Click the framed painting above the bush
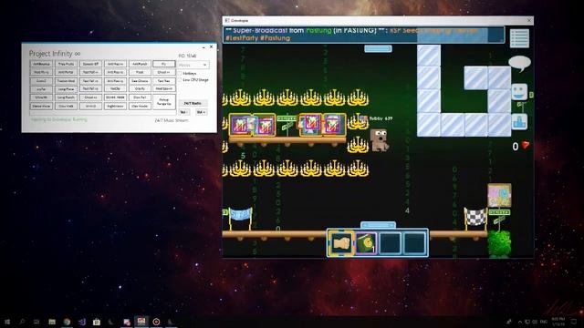The width and height of the screenshot is (584, 328). point(499,195)
